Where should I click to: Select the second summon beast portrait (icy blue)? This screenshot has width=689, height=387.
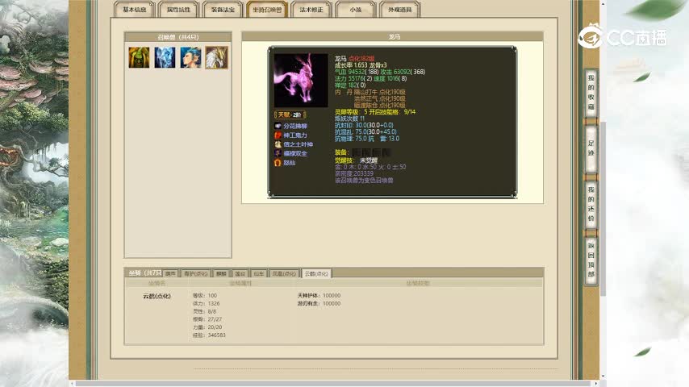tap(165, 57)
